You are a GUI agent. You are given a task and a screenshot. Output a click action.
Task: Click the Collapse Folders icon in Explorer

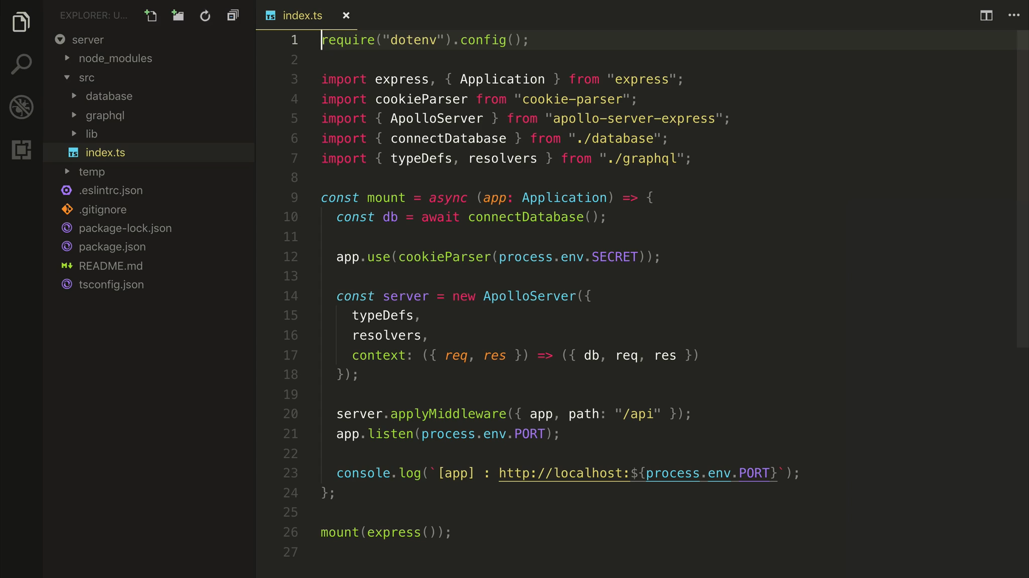click(232, 16)
